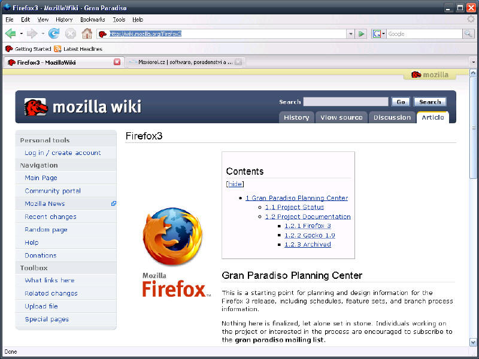The height and width of the screenshot is (359, 479).
Task: Click the Stop loading icon
Action: (x=71, y=34)
